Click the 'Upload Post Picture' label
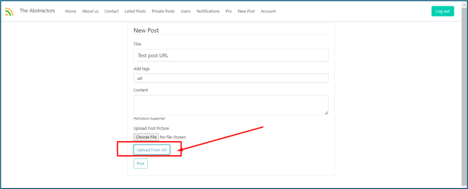Viewport: 468px width, 189px height. click(x=151, y=129)
